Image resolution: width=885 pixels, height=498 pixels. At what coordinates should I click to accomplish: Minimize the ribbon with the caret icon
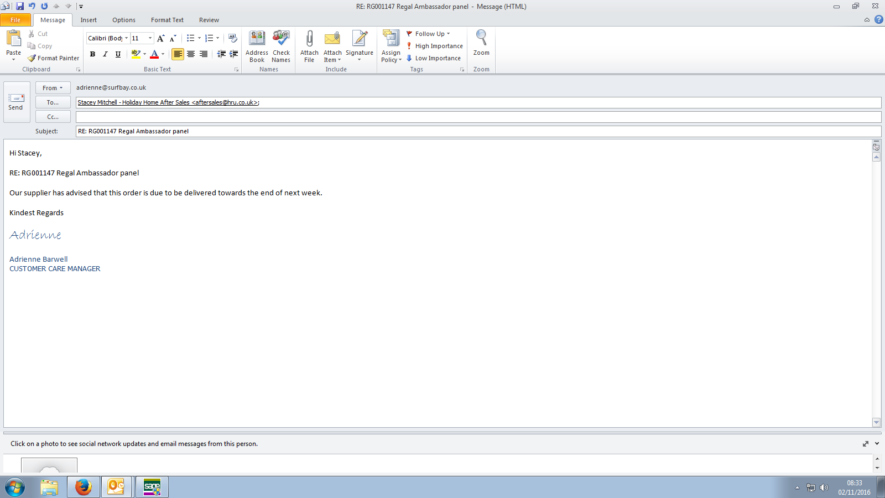867,20
